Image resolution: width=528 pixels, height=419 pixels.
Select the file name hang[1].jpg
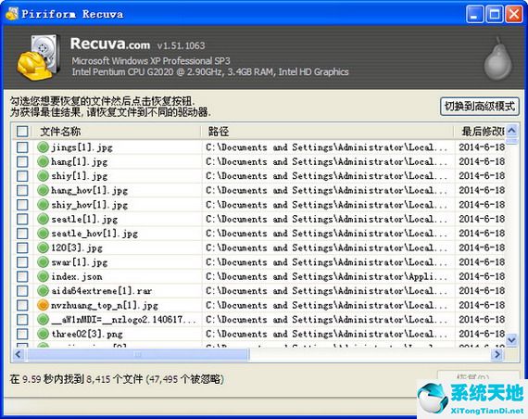80,162
